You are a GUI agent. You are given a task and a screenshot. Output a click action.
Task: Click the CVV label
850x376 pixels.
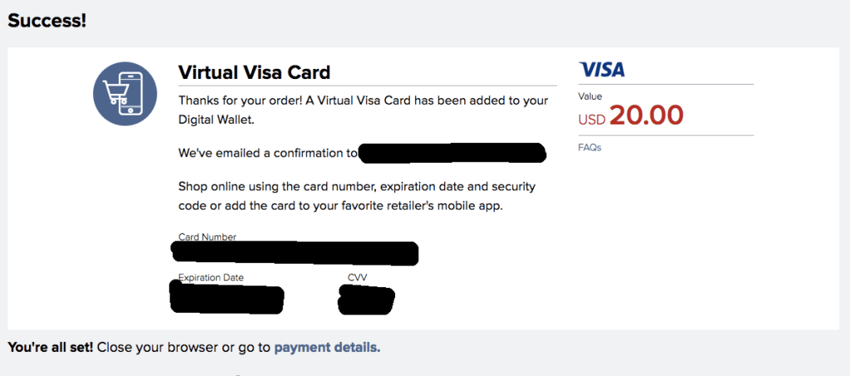point(357,277)
